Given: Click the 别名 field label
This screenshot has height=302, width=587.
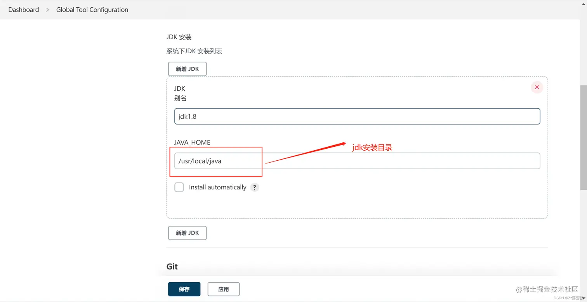Looking at the screenshot, I should point(180,98).
